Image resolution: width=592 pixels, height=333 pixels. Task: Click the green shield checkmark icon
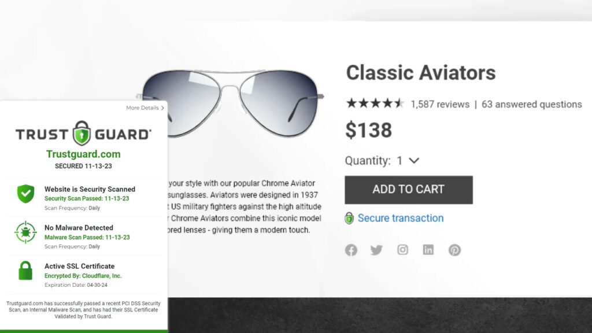tap(25, 194)
